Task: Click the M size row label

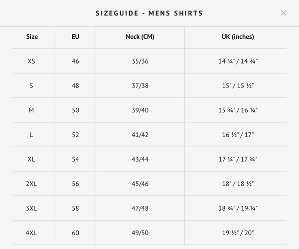Action: [x=31, y=110]
